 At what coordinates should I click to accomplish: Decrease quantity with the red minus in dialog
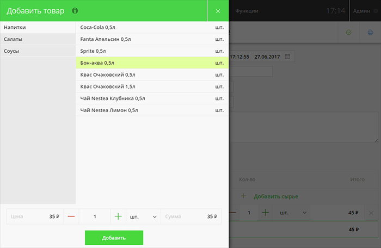[71, 216]
